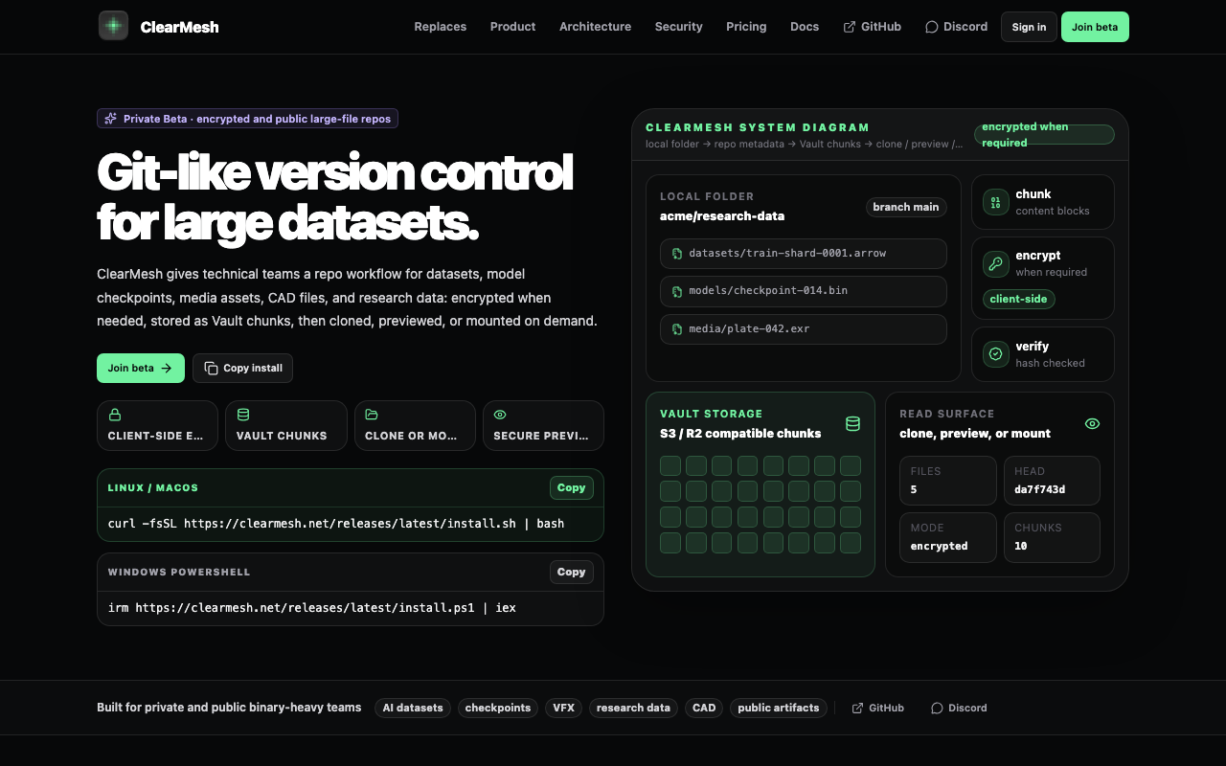This screenshot has width=1226, height=766.
Task: Select the media/plate-042.exr file row
Action: click(x=804, y=328)
